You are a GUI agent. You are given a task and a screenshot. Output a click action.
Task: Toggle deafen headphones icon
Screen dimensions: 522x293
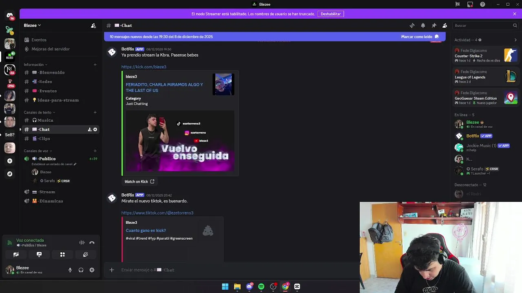click(81, 270)
